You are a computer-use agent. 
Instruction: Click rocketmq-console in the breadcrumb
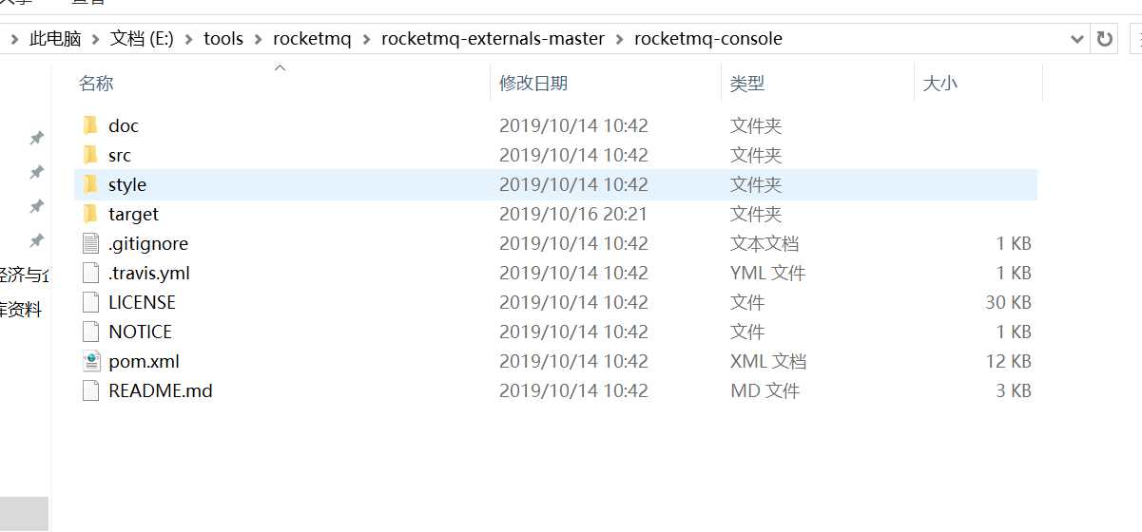point(708,39)
